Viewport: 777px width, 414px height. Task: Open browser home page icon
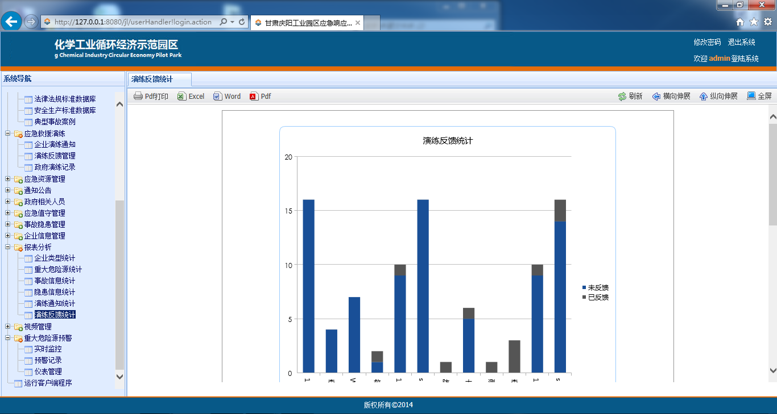(x=740, y=22)
